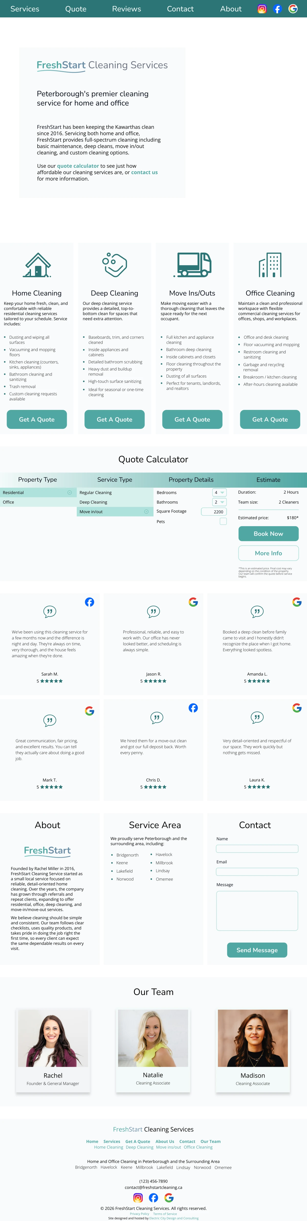Image resolution: width=307 pixels, height=1221 pixels.
Task: Follow the quote calculator link
Action: pyautogui.click(x=78, y=166)
